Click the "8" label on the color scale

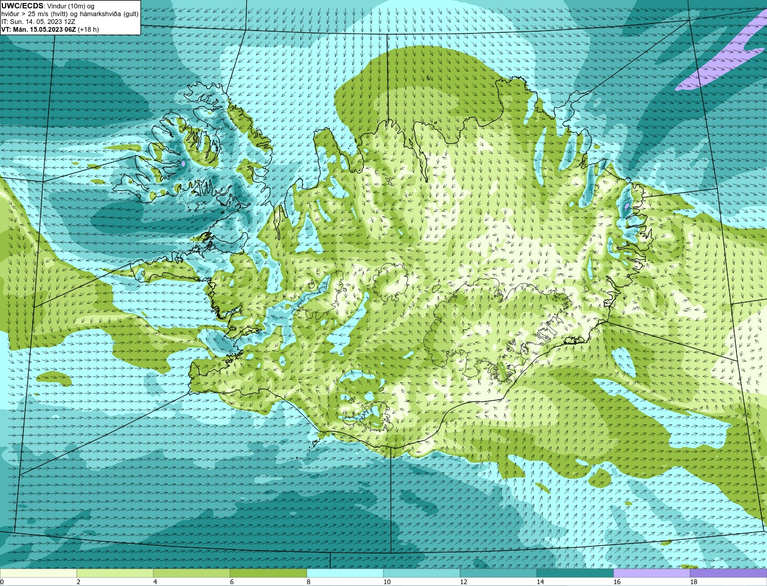[x=309, y=582]
